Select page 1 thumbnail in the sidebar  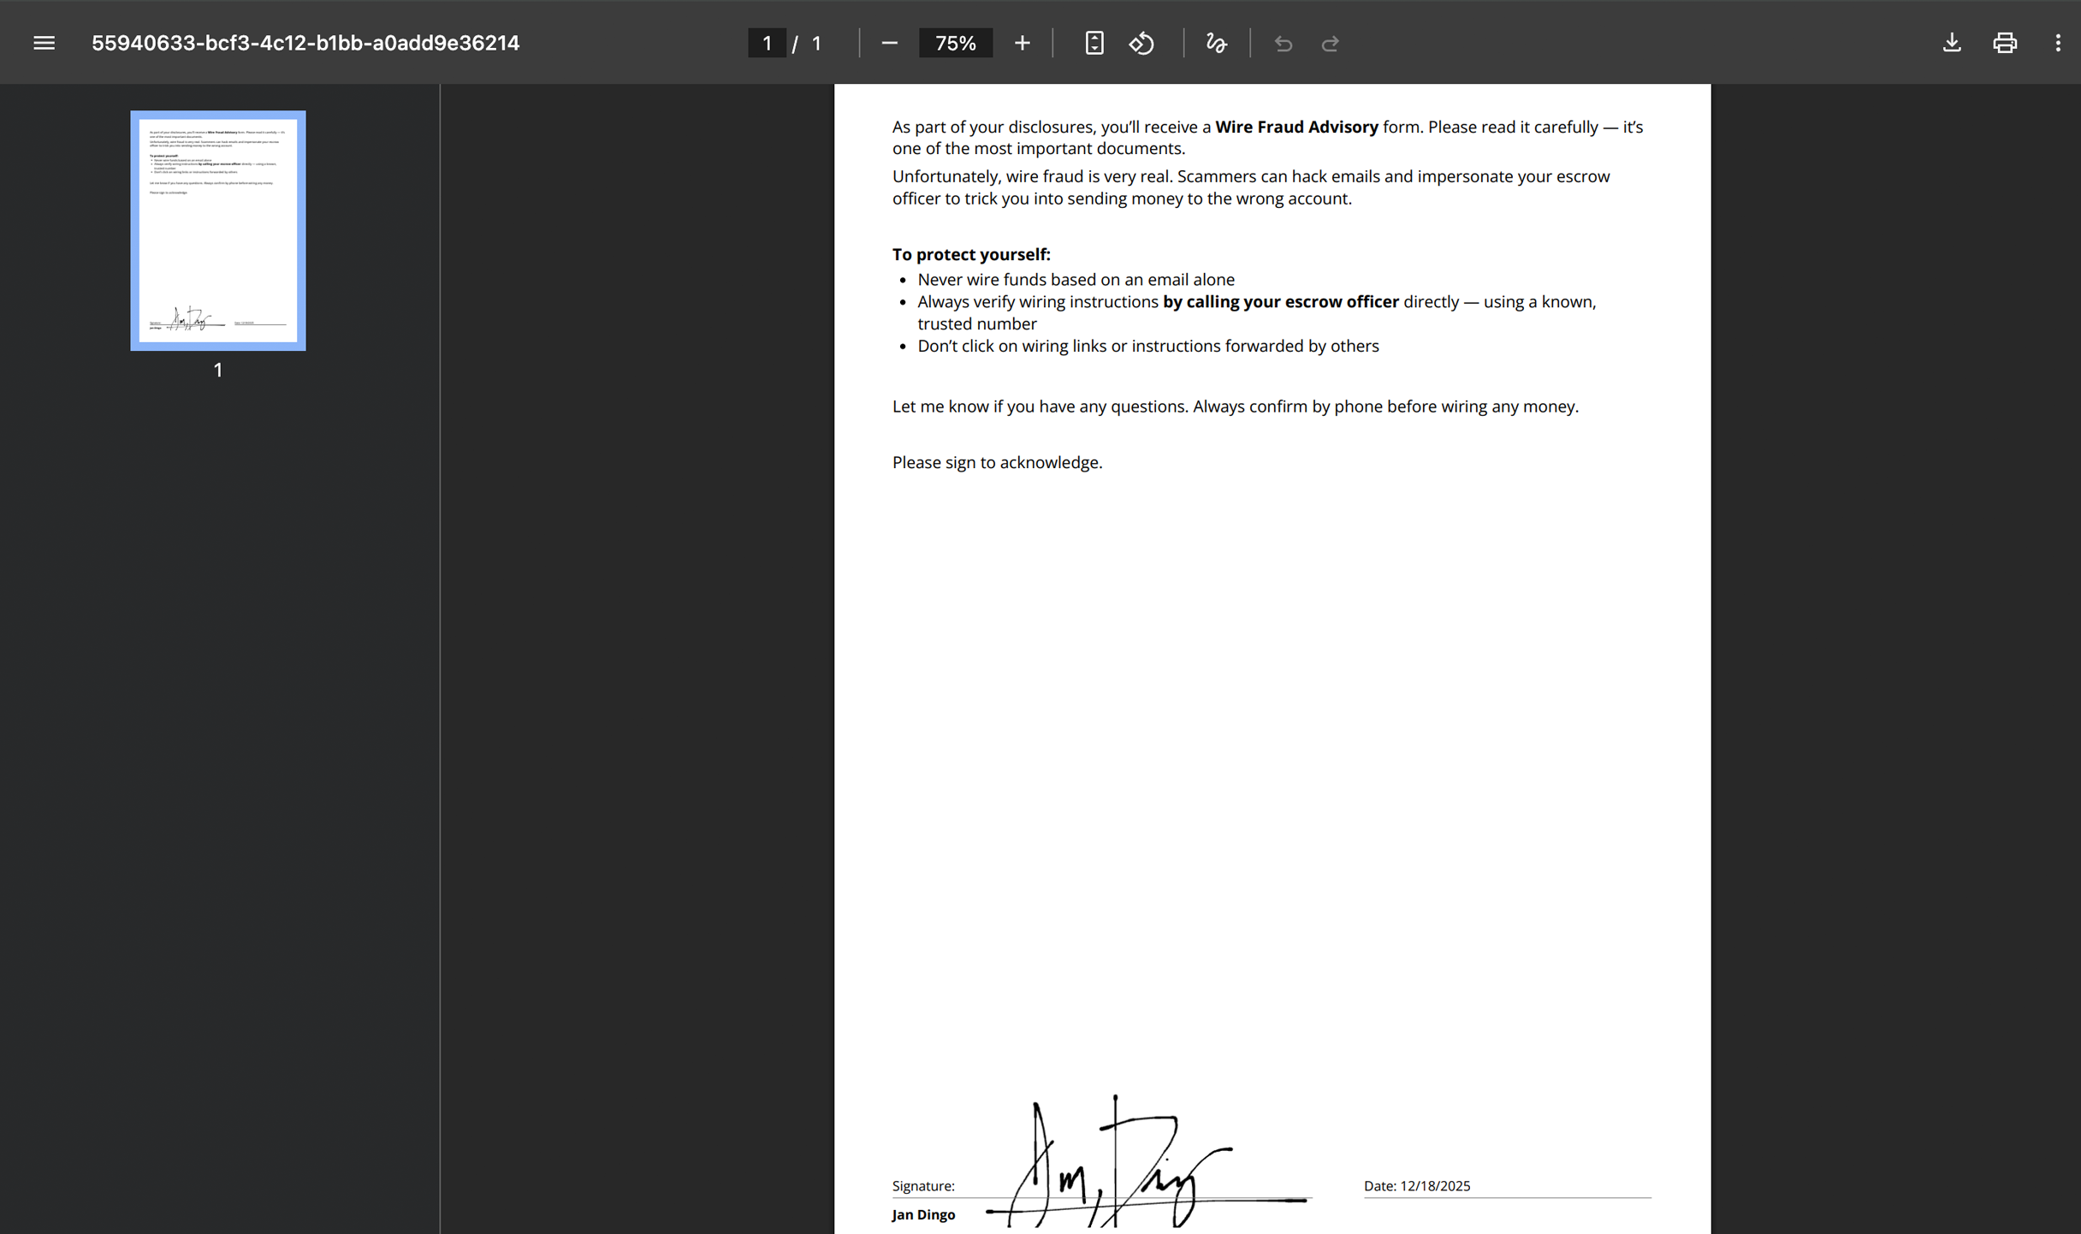pyautogui.click(x=217, y=230)
